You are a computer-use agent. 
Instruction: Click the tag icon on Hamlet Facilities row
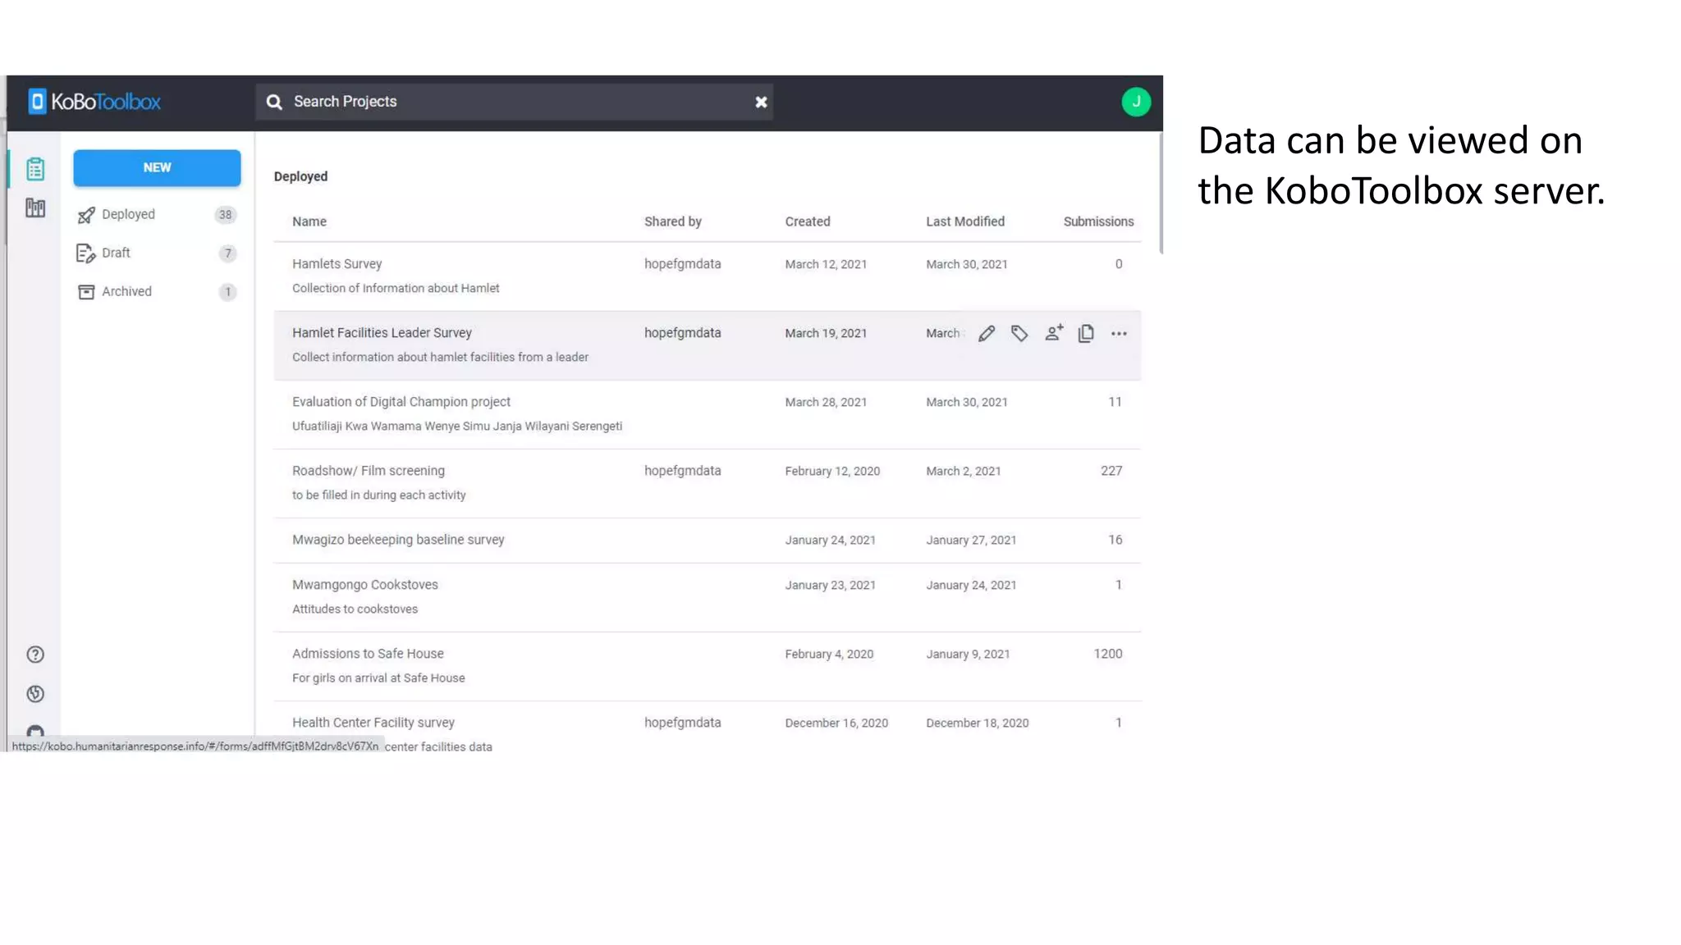click(1019, 333)
